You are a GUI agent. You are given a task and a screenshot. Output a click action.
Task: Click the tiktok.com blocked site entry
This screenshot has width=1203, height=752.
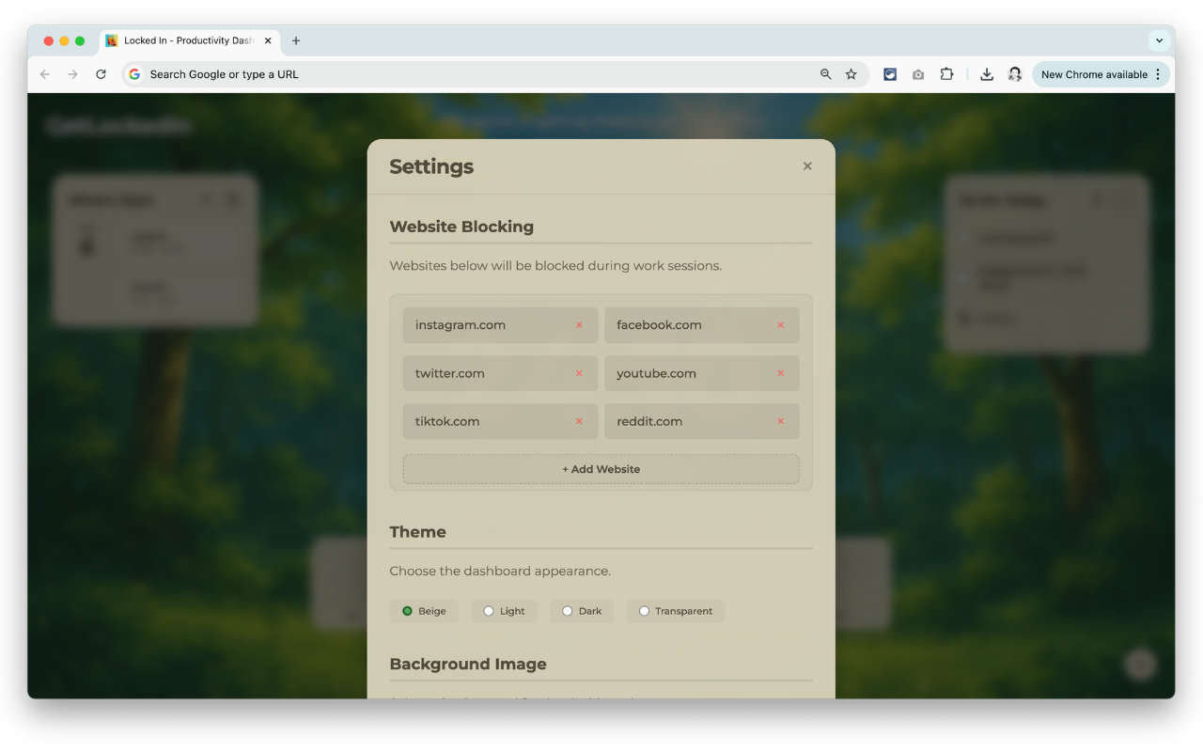pos(501,421)
